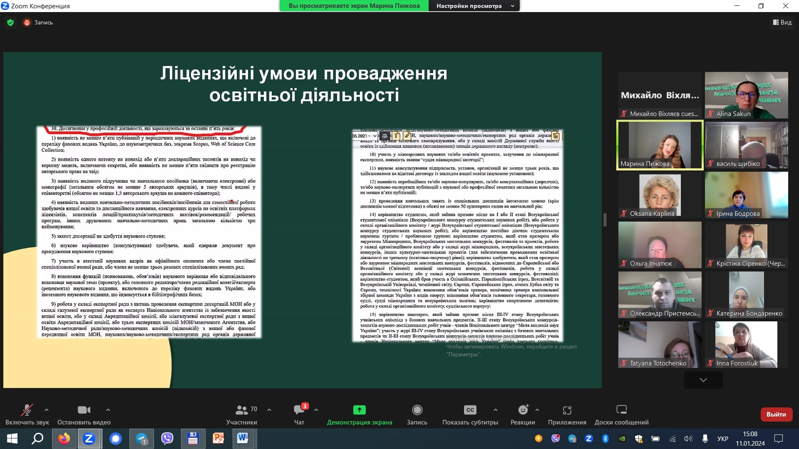Expand reactions options arrow

(x=537, y=410)
